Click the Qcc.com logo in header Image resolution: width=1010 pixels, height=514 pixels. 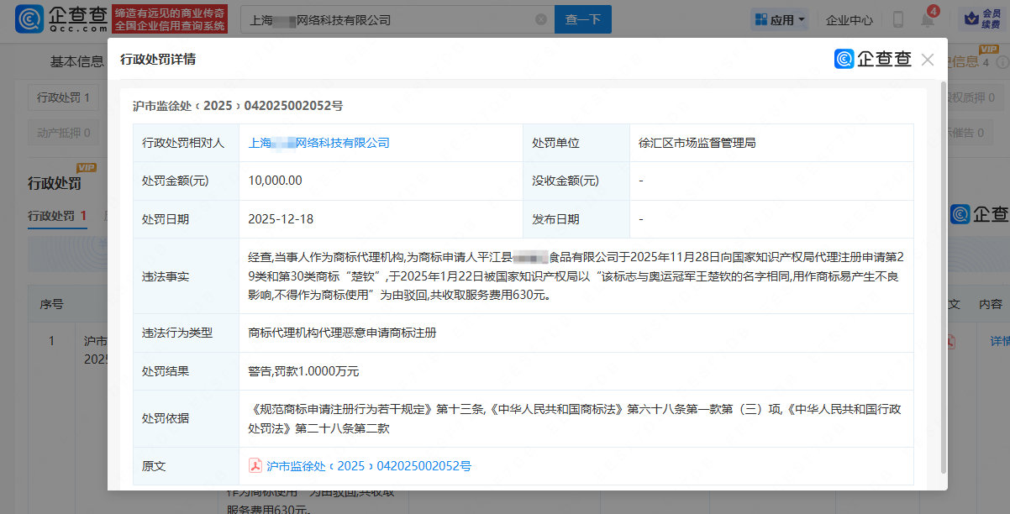coord(60,18)
